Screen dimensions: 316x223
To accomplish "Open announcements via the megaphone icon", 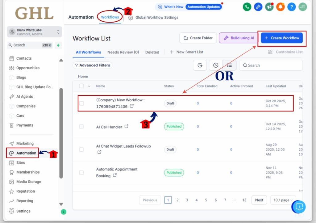I will 269,6.
